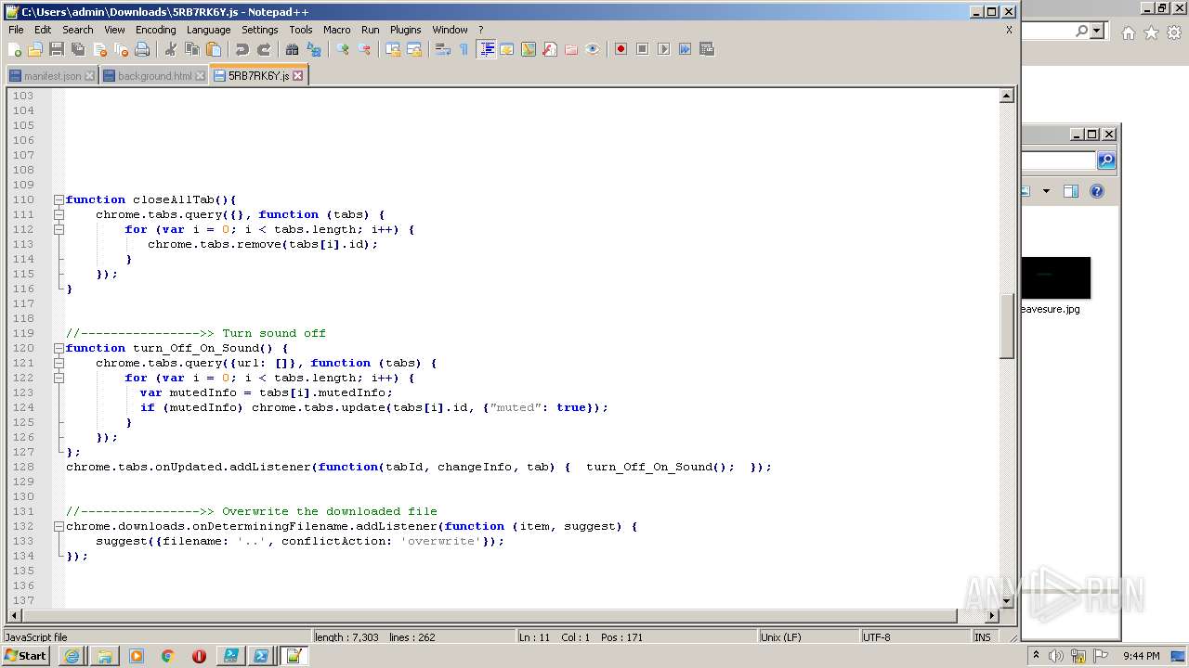Create a new document from the toolbar
1189x668 pixels.
15,49
